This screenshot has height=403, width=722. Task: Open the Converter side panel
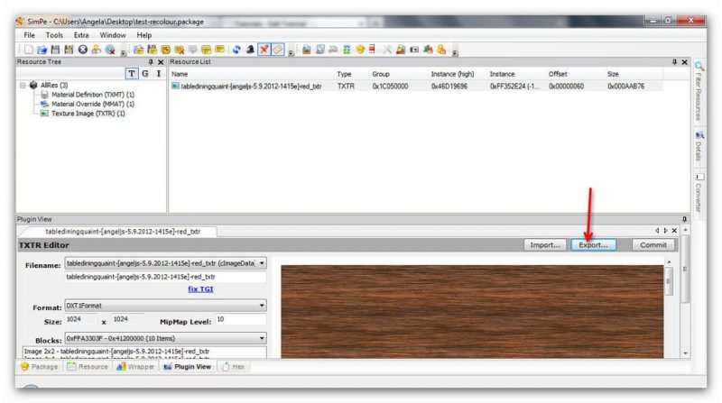point(699,193)
